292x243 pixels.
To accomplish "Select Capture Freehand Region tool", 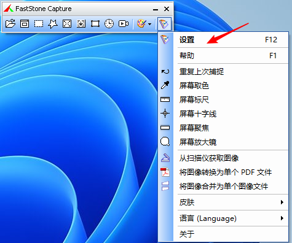I will (x=53, y=24).
